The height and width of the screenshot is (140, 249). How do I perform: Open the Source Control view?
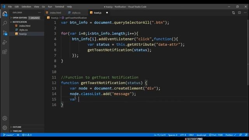point(5,33)
